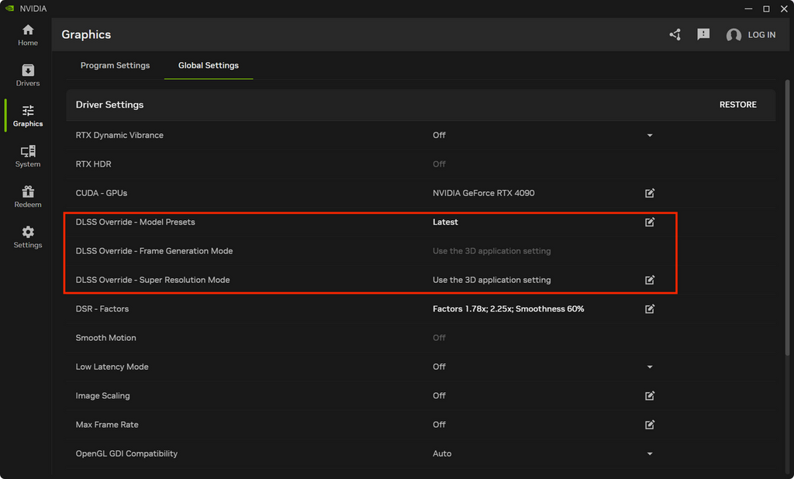Click the LOG IN button
The height and width of the screenshot is (479, 794).
(761, 35)
